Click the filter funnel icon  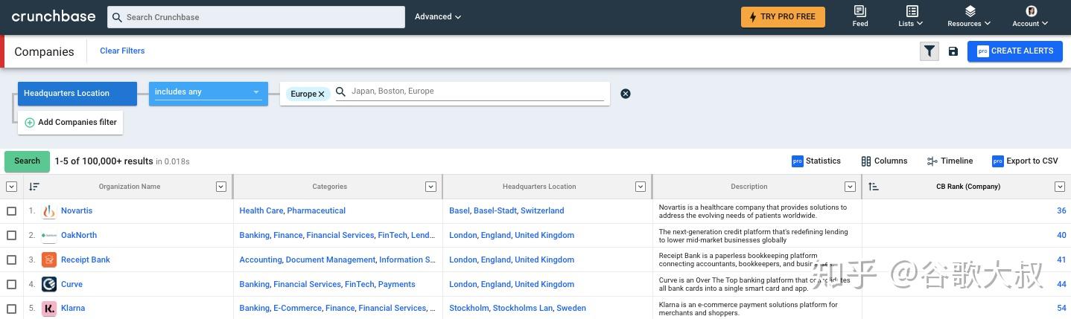coord(929,51)
